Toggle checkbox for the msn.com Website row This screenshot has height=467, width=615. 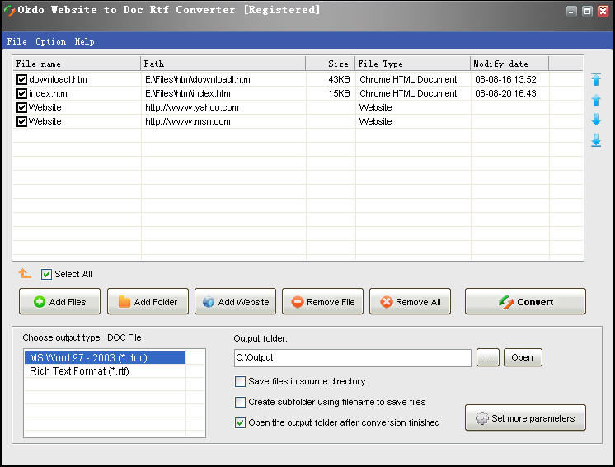pos(21,121)
